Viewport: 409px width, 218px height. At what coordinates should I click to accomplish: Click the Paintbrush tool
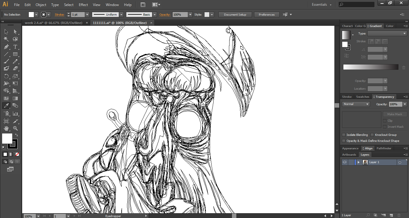tap(6, 61)
